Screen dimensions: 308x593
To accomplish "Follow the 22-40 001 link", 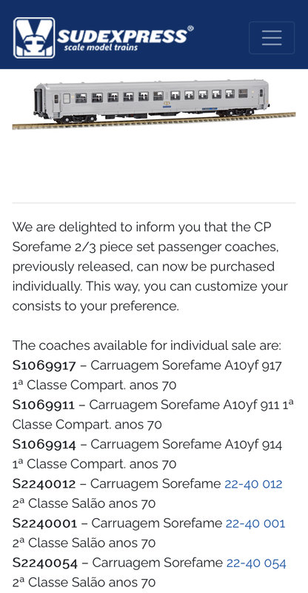I will [x=255, y=523].
